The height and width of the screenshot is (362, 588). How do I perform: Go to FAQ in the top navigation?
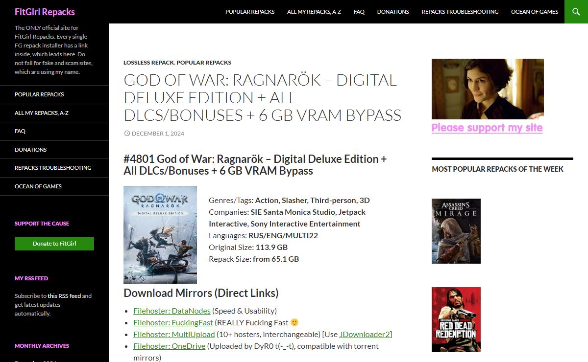[x=359, y=12]
